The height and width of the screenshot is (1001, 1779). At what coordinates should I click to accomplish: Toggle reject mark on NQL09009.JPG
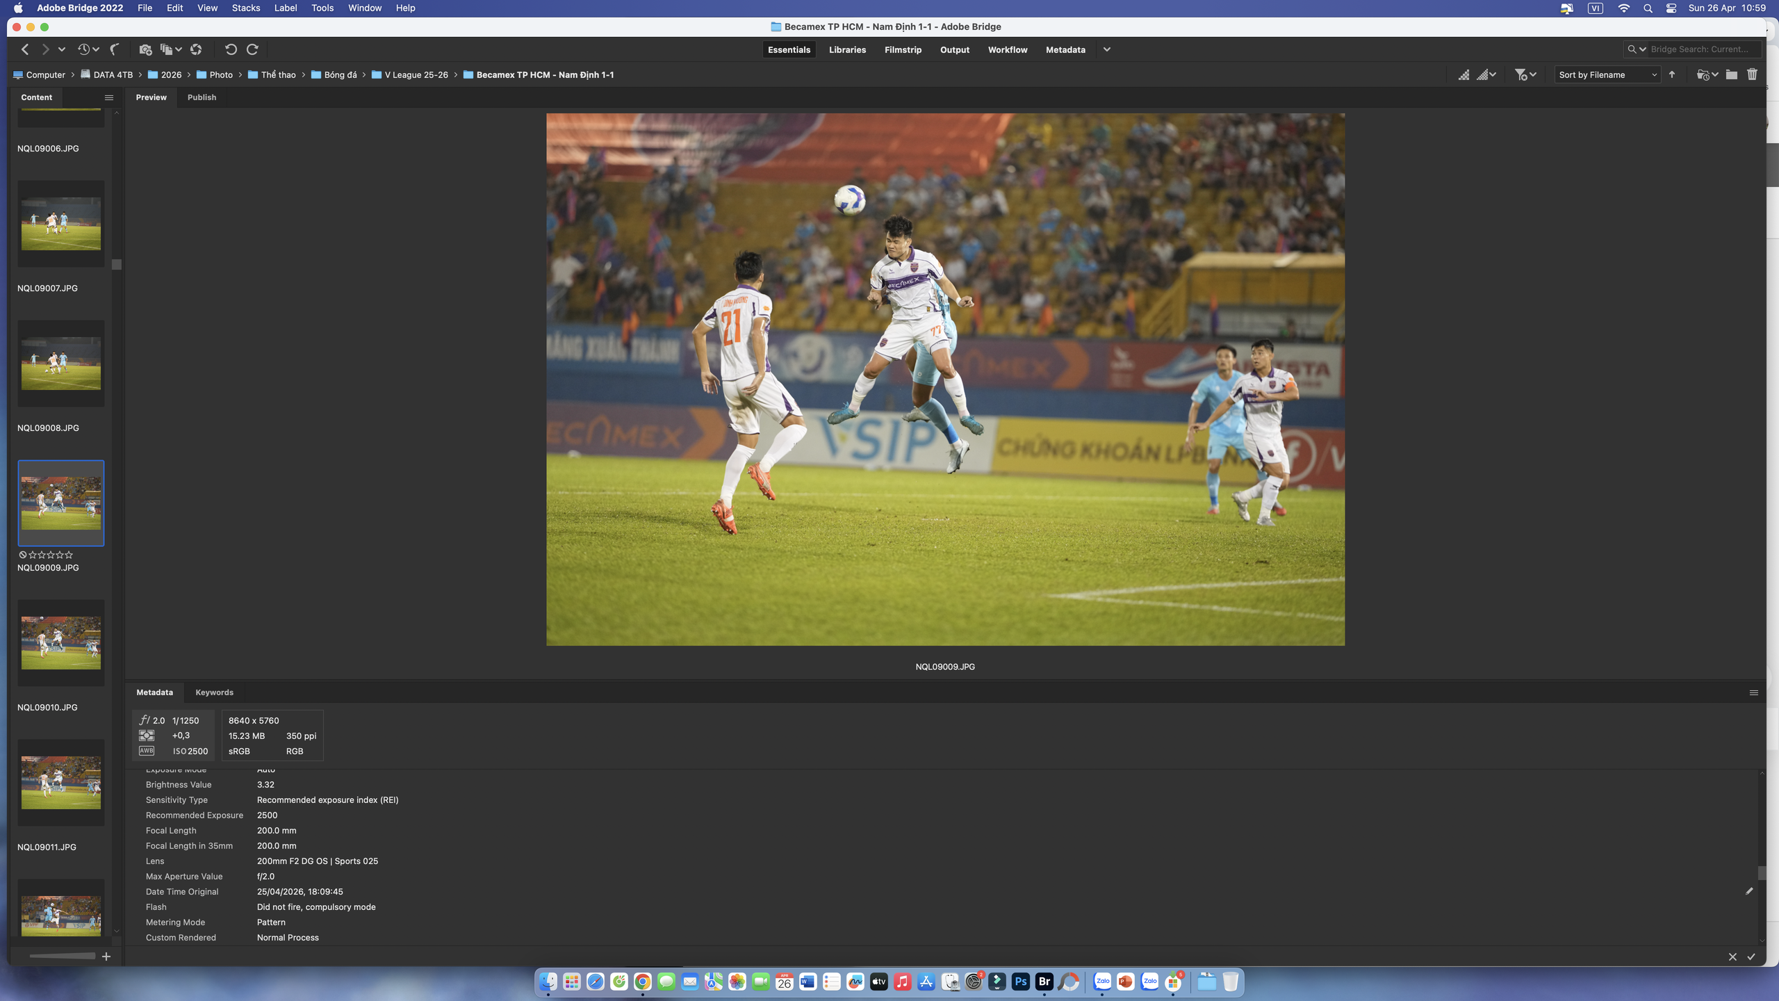[23, 555]
